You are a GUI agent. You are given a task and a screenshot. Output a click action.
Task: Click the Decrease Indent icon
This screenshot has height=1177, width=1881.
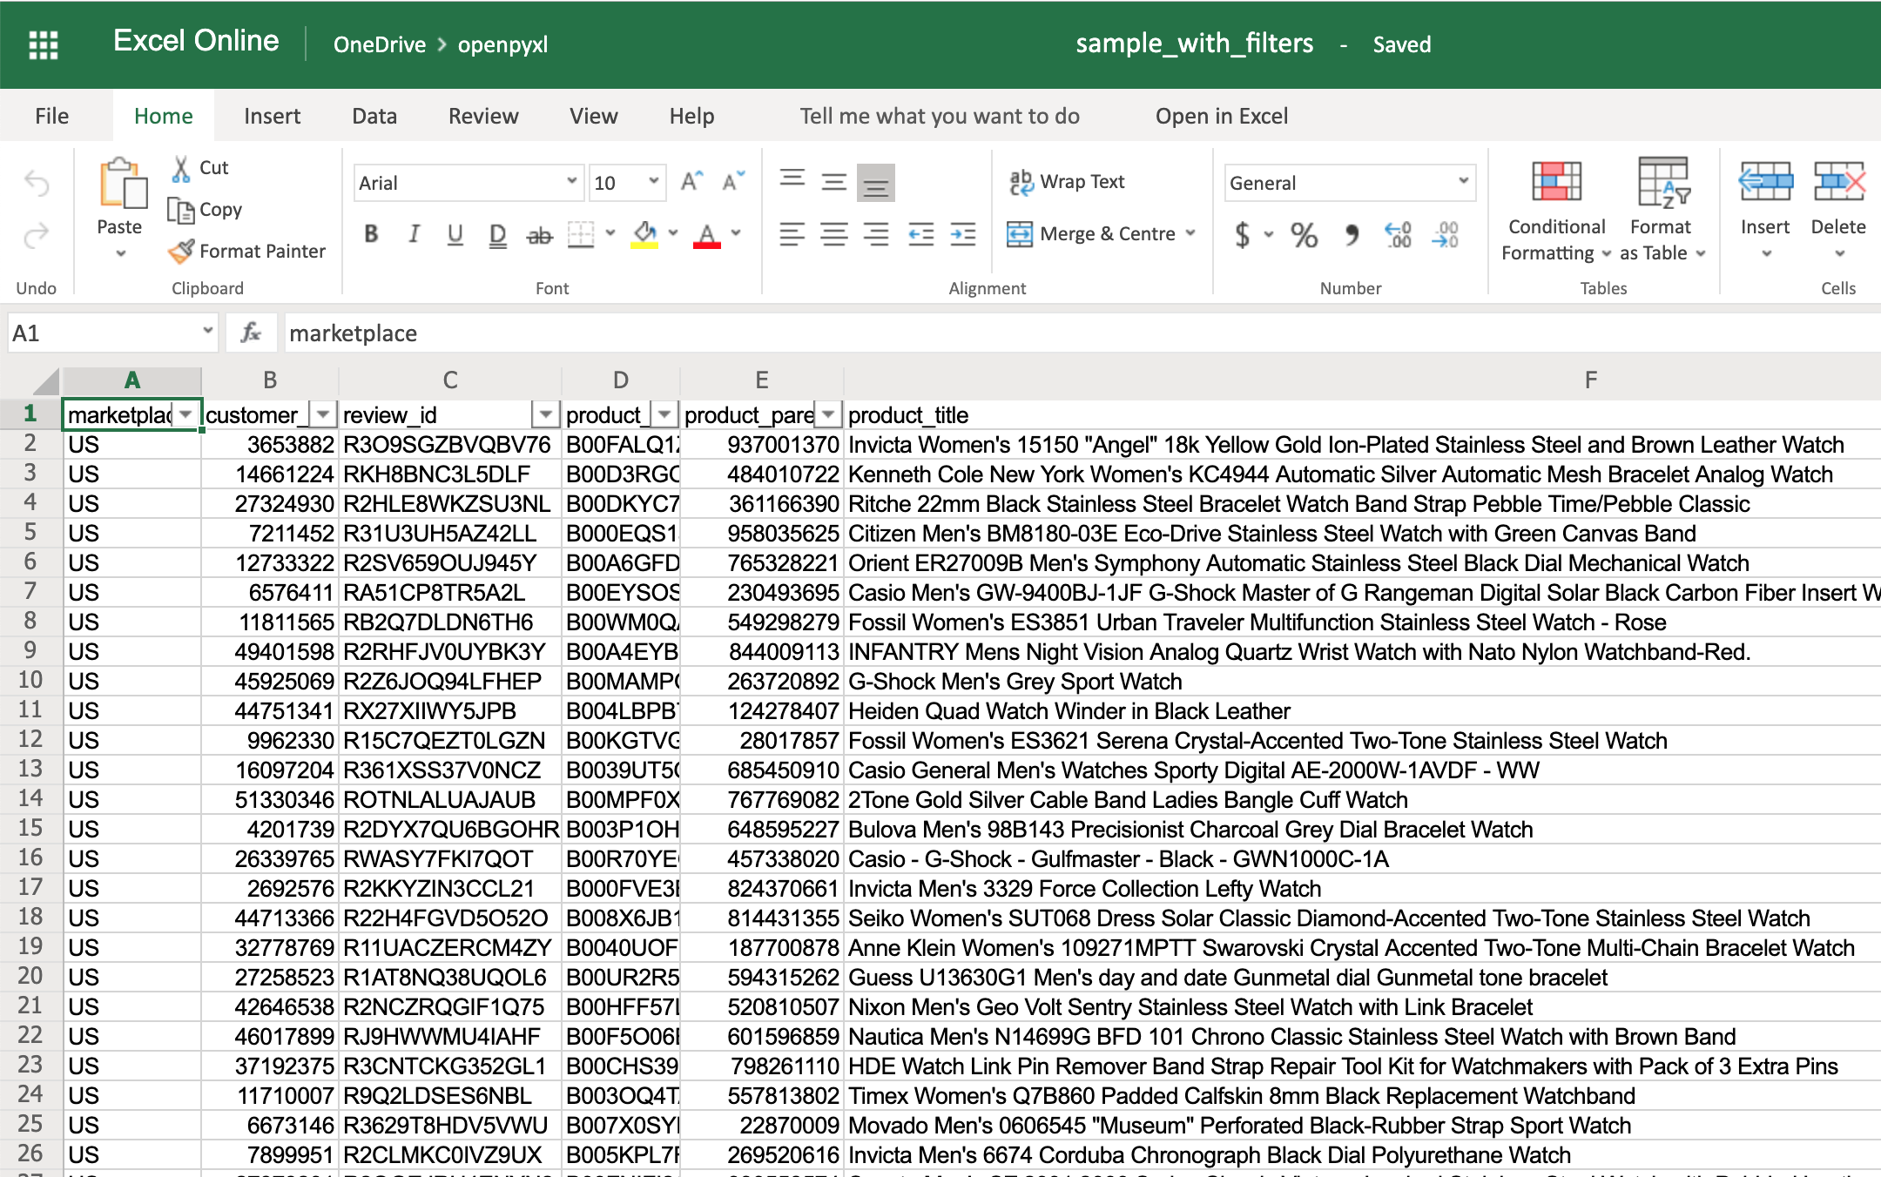[x=920, y=233]
